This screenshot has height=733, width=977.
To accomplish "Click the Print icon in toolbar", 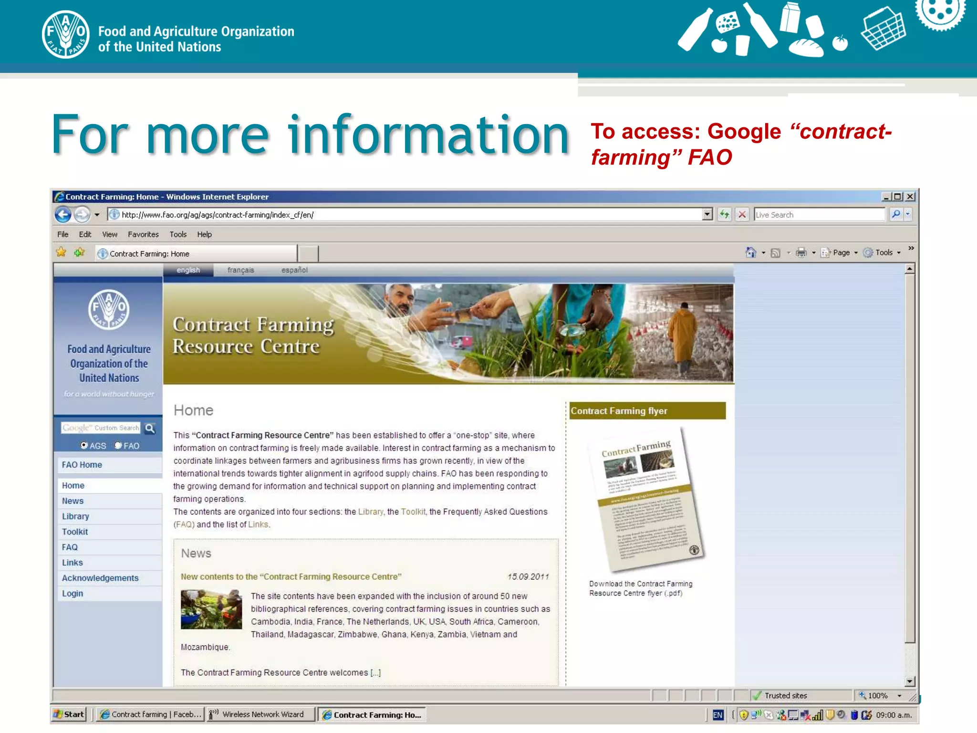I will (801, 252).
